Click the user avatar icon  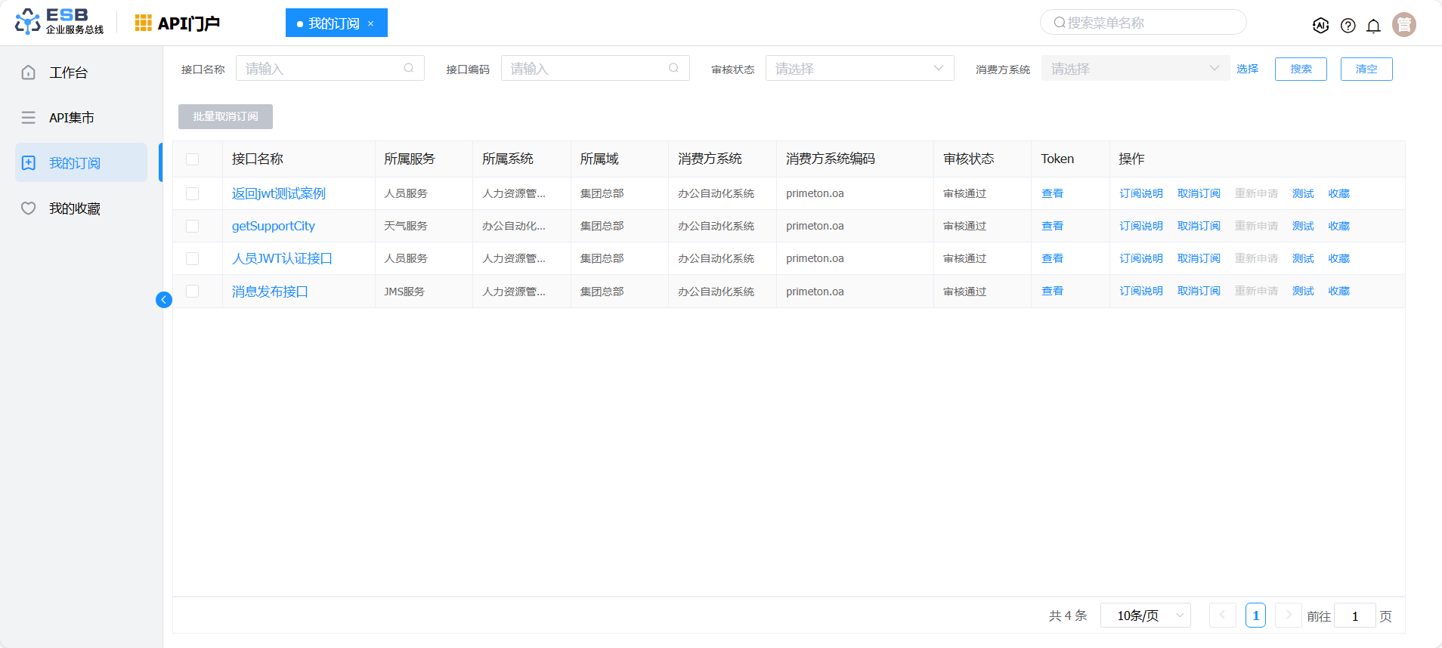[x=1403, y=25]
